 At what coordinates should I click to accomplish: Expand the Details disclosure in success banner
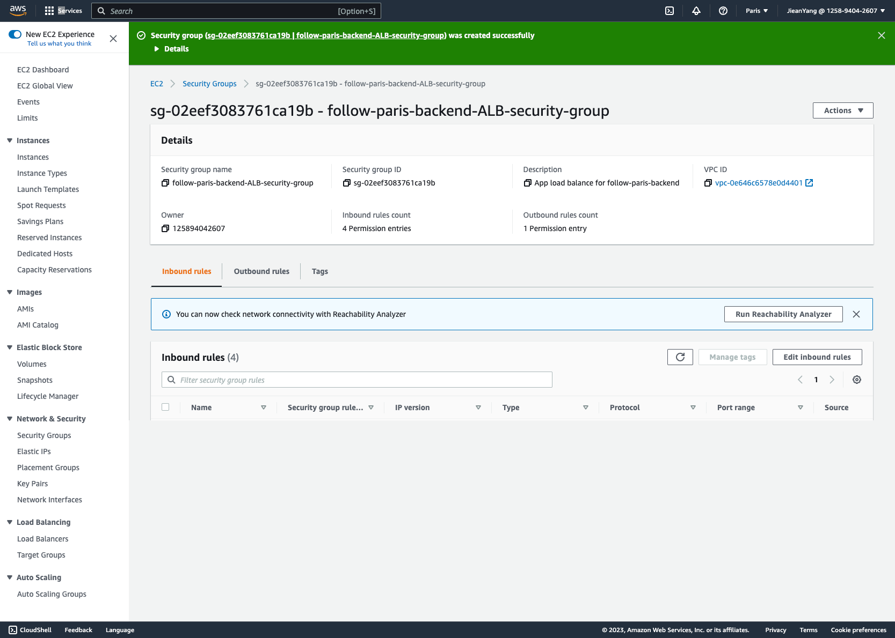[171, 49]
